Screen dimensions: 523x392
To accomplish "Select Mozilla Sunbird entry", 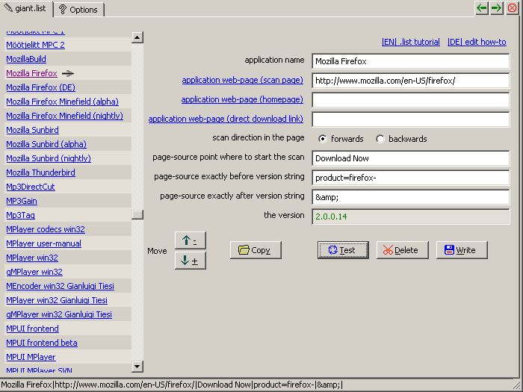I will click(x=32, y=130).
